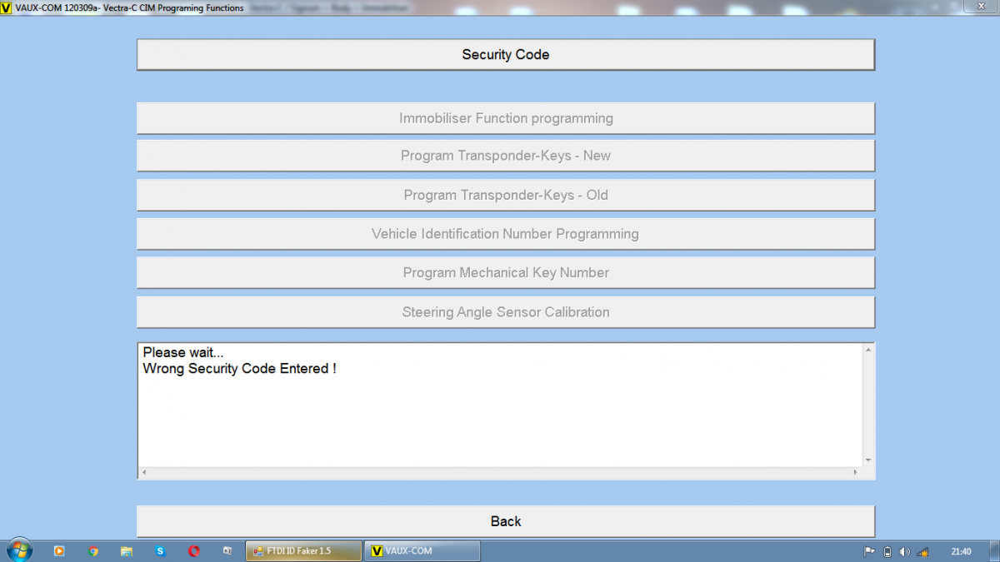Image resolution: width=1000 pixels, height=562 pixels.
Task: Click the message log up scroll arrow
Action: pos(868,350)
